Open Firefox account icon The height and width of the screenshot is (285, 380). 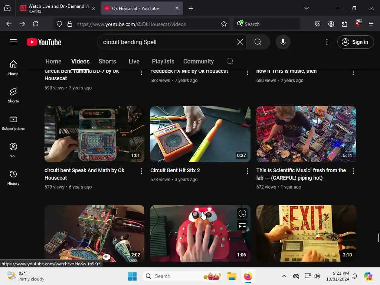pyautogui.click(x=331, y=24)
